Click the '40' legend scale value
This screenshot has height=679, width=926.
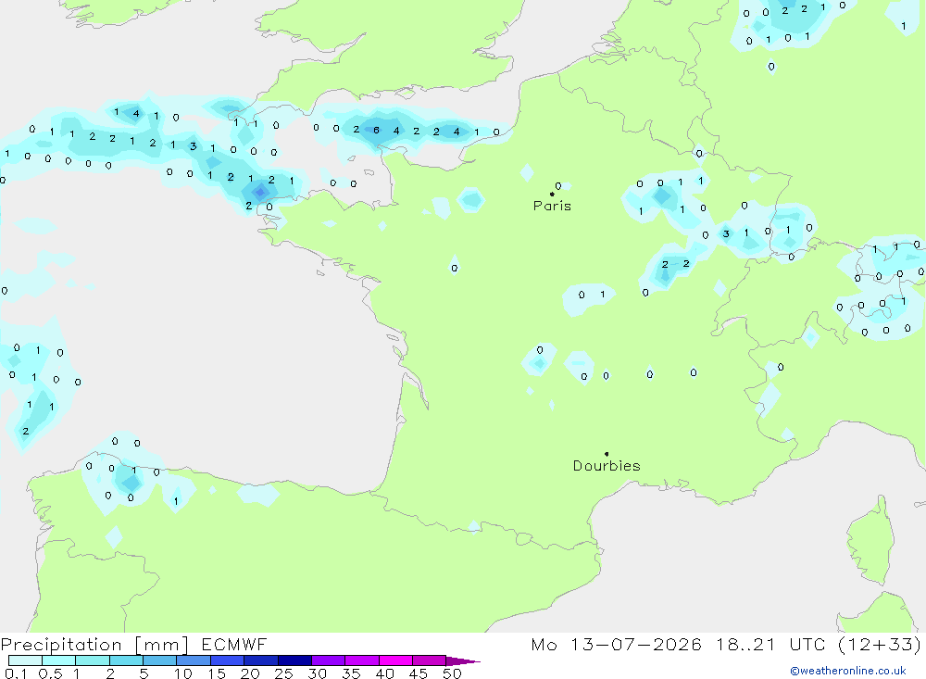click(x=384, y=673)
